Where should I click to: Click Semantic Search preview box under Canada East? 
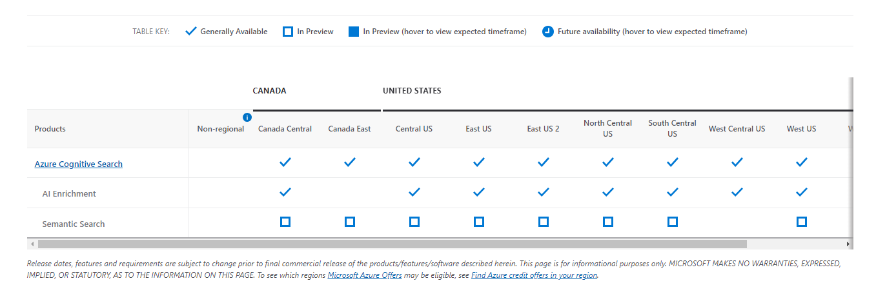click(x=350, y=222)
